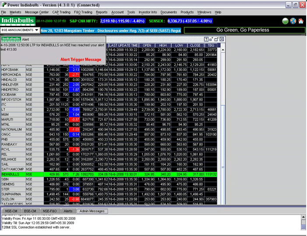Switch to the NSE-CM tab

pyautogui.click(x=11, y=211)
